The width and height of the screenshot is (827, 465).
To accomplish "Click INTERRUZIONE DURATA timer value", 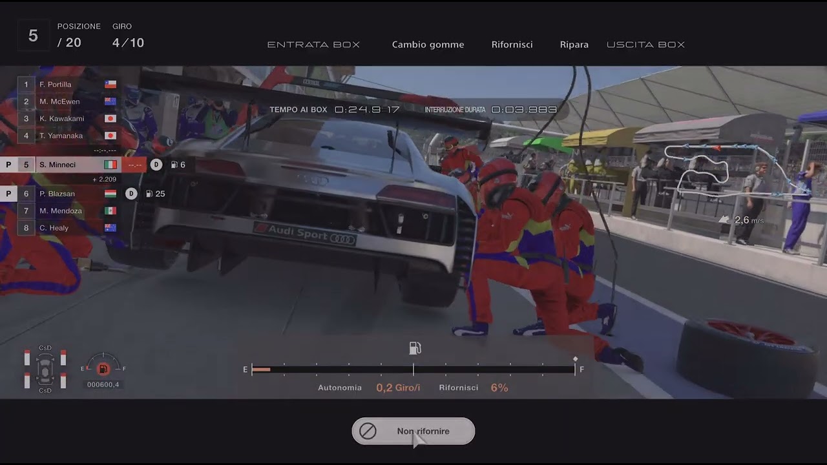I will point(524,110).
